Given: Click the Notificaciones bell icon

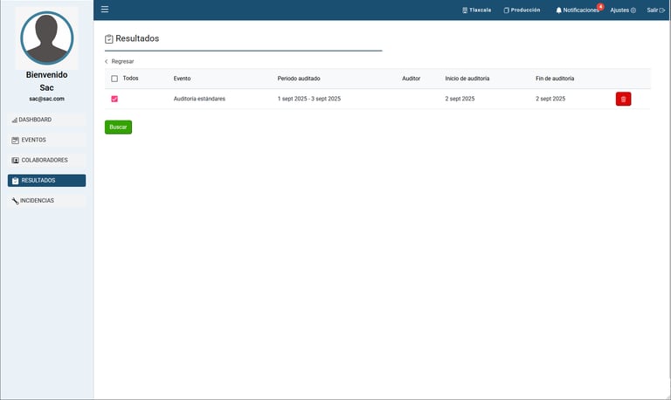Looking at the screenshot, I should (558, 10).
